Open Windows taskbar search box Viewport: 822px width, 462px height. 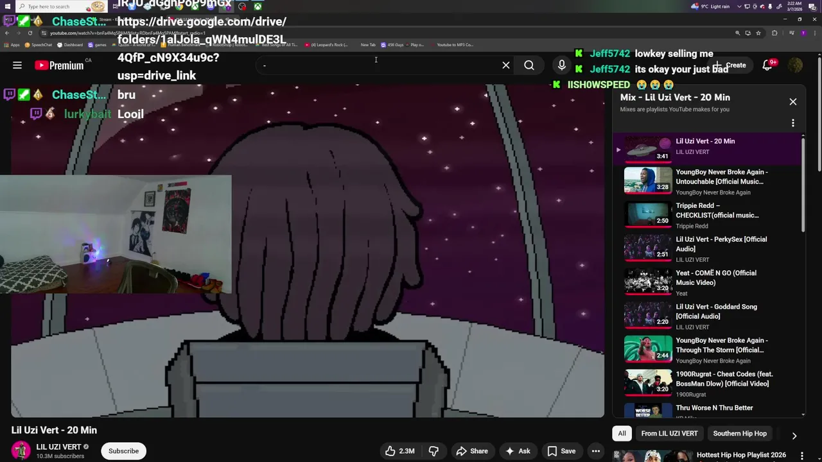pos(61,6)
